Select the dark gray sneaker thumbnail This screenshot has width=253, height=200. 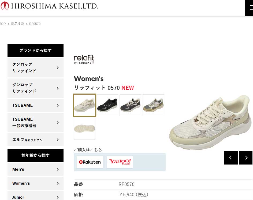(130, 105)
